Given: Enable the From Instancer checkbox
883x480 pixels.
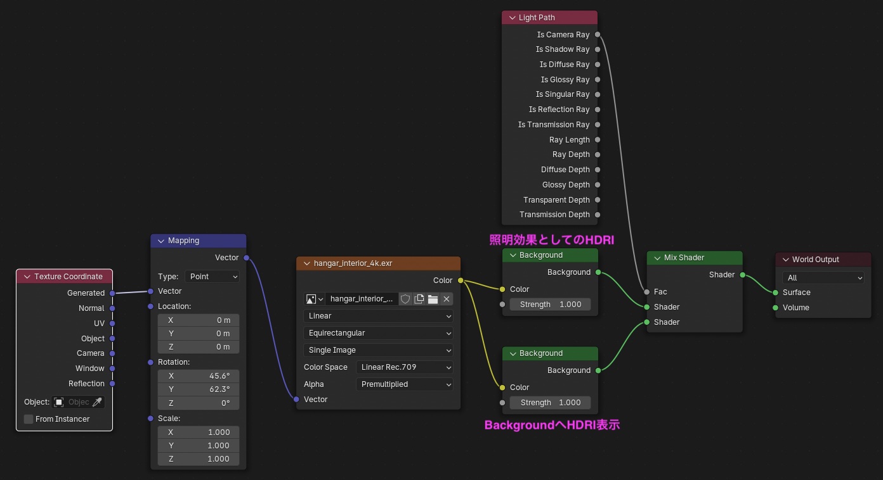Looking at the screenshot, I should click(29, 419).
